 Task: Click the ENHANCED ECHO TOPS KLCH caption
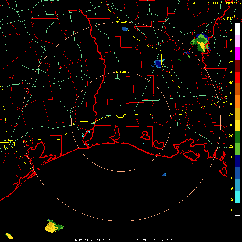point(122,240)
